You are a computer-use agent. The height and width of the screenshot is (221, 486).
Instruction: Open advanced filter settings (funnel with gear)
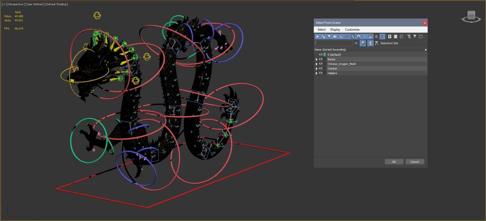tap(409, 37)
